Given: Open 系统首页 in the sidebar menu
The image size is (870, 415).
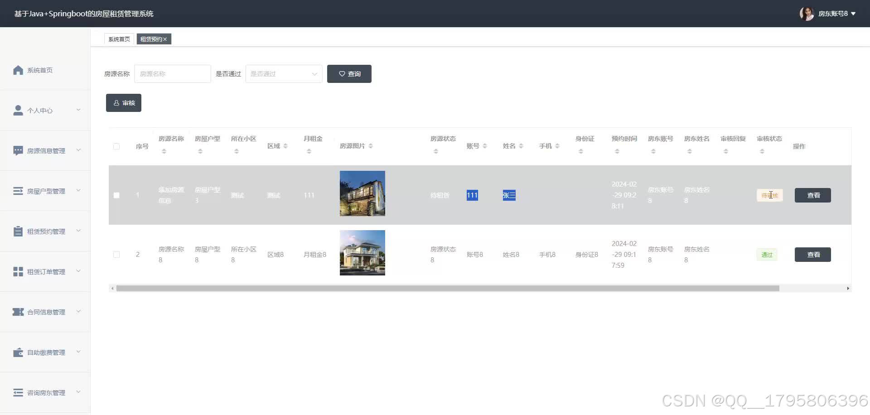Looking at the screenshot, I should [45, 70].
